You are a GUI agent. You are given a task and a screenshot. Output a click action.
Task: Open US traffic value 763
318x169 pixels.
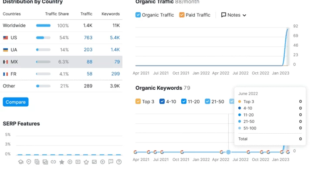click(x=88, y=37)
